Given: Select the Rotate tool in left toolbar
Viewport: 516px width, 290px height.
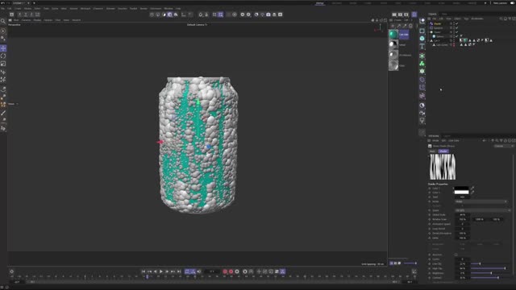Looking at the screenshot, I should [x=3, y=56].
